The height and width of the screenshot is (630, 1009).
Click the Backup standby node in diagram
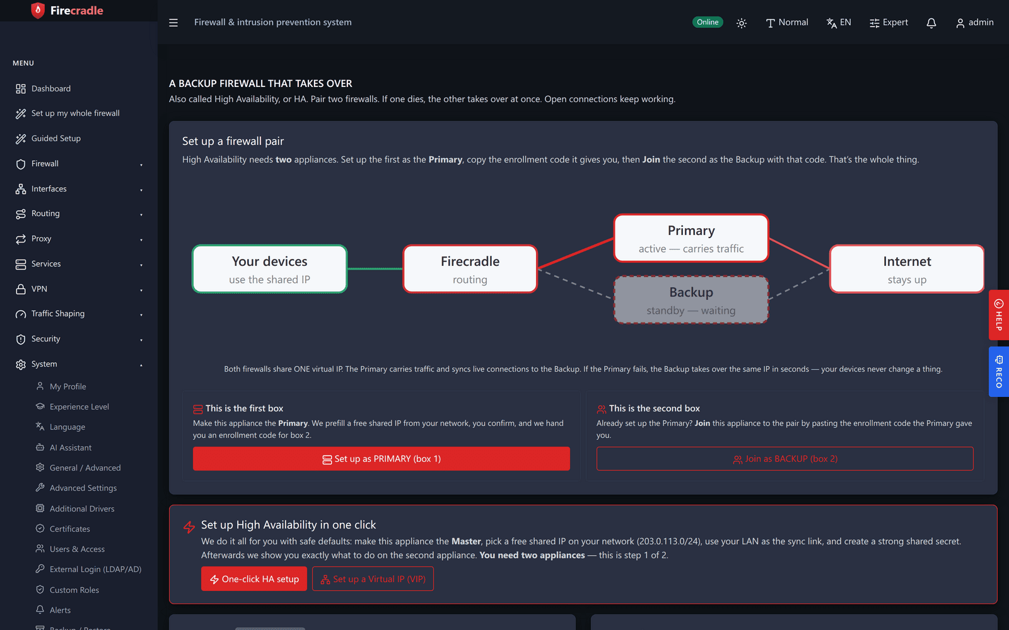691,300
